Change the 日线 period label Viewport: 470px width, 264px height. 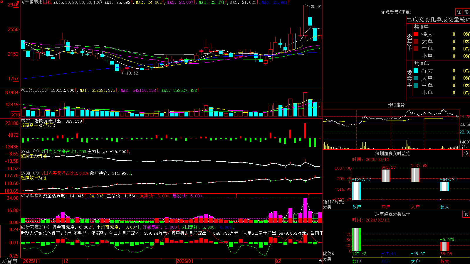point(47,2)
